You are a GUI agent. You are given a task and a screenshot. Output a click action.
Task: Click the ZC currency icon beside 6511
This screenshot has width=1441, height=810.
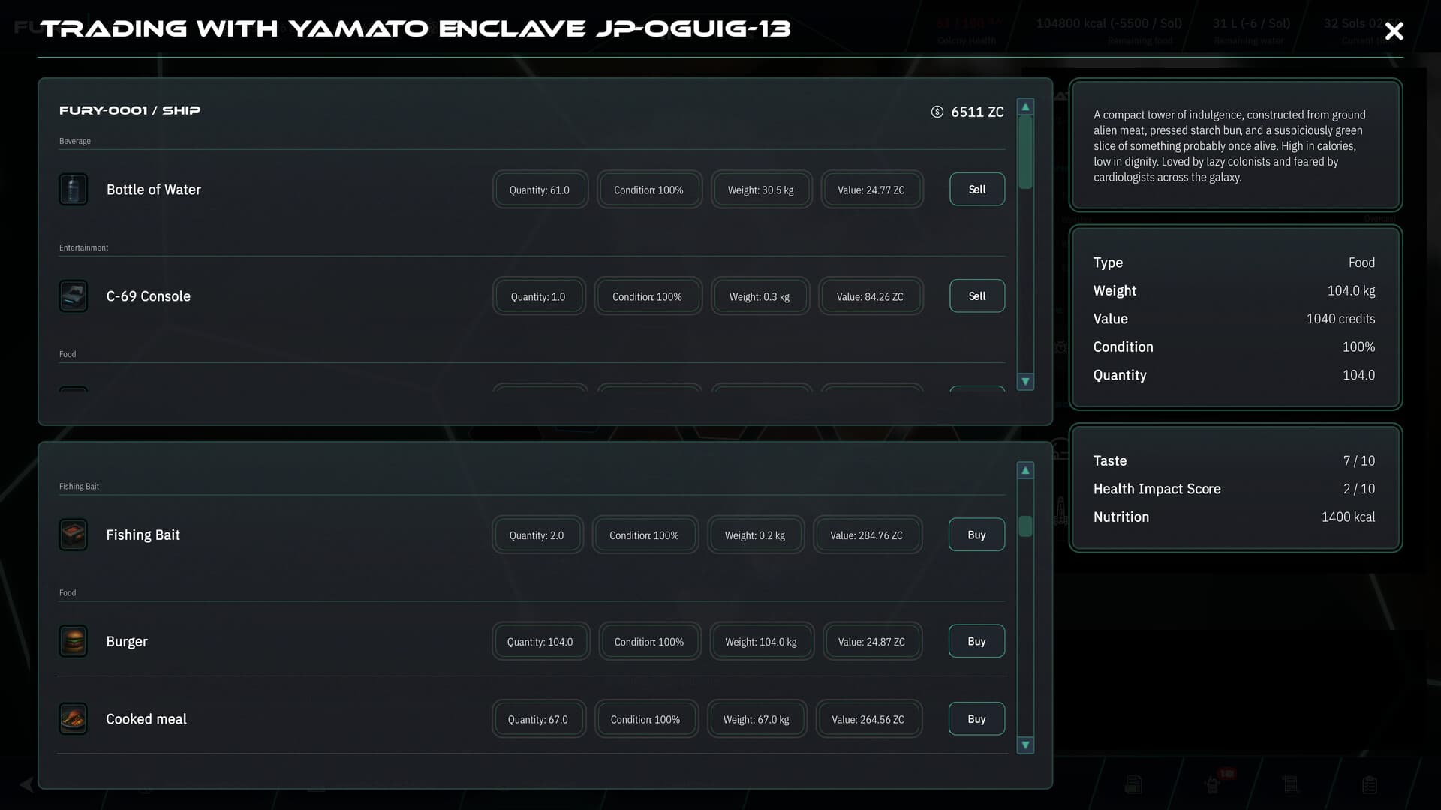936,112
